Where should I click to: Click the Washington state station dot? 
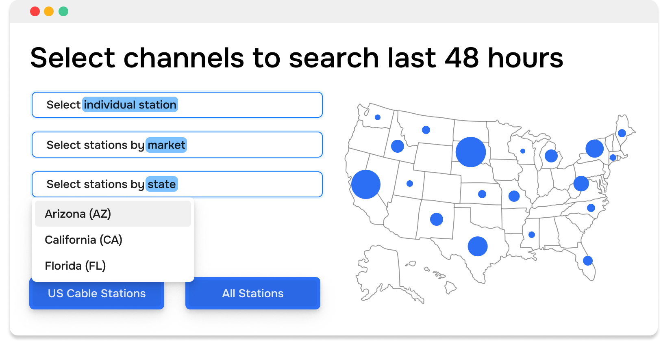377,117
